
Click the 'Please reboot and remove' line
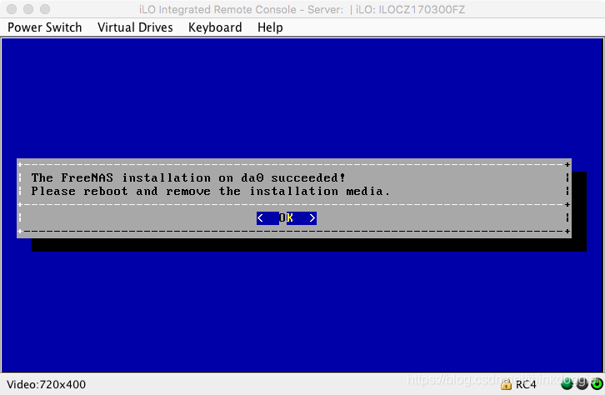210,192
